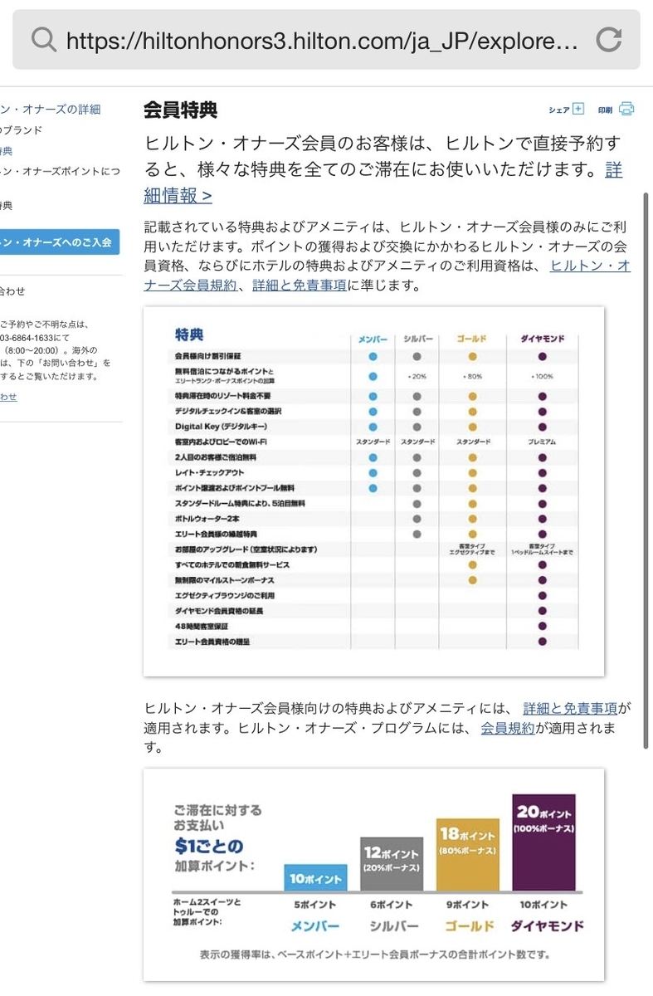Click the 特典 title of the benefits table
The height and width of the screenshot is (996, 653).
189,334
